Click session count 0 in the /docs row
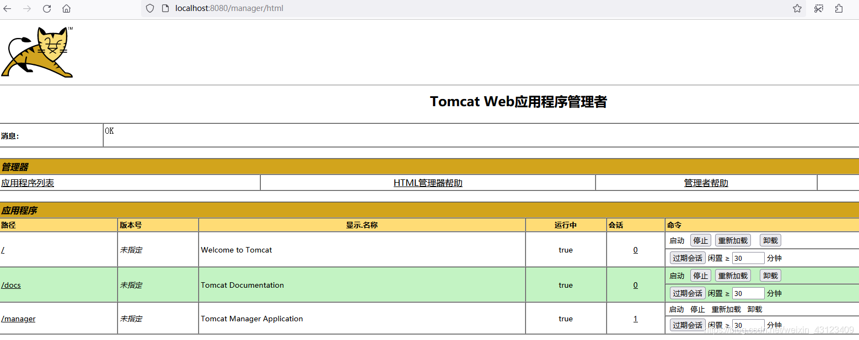Image resolution: width=859 pixels, height=340 pixels. [636, 285]
